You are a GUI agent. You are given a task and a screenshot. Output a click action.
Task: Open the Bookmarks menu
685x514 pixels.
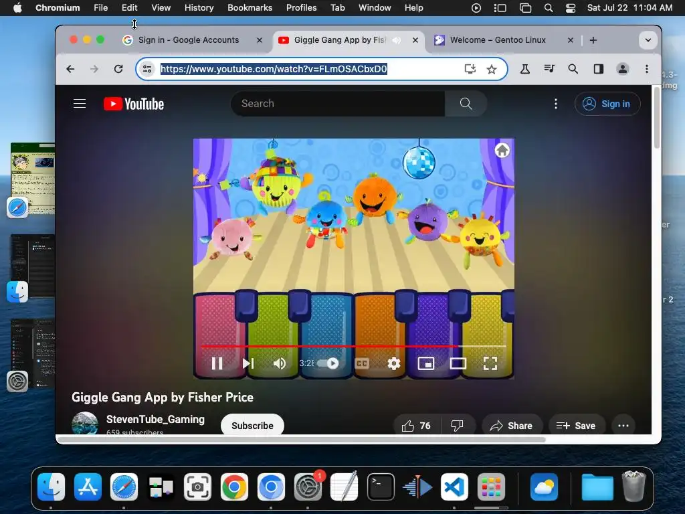coord(250,7)
